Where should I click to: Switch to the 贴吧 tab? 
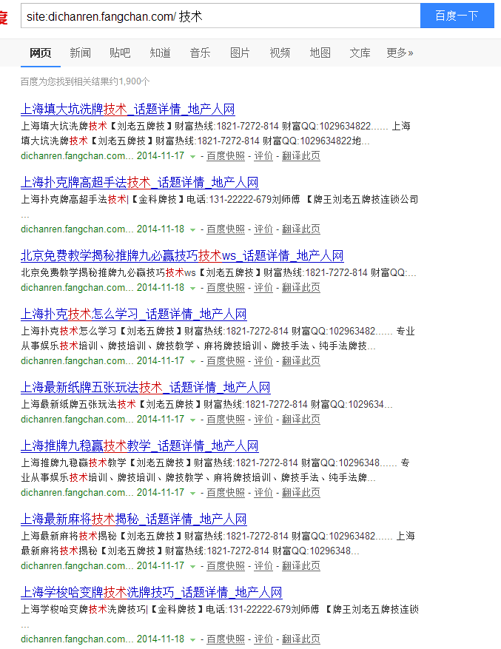tap(120, 53)
